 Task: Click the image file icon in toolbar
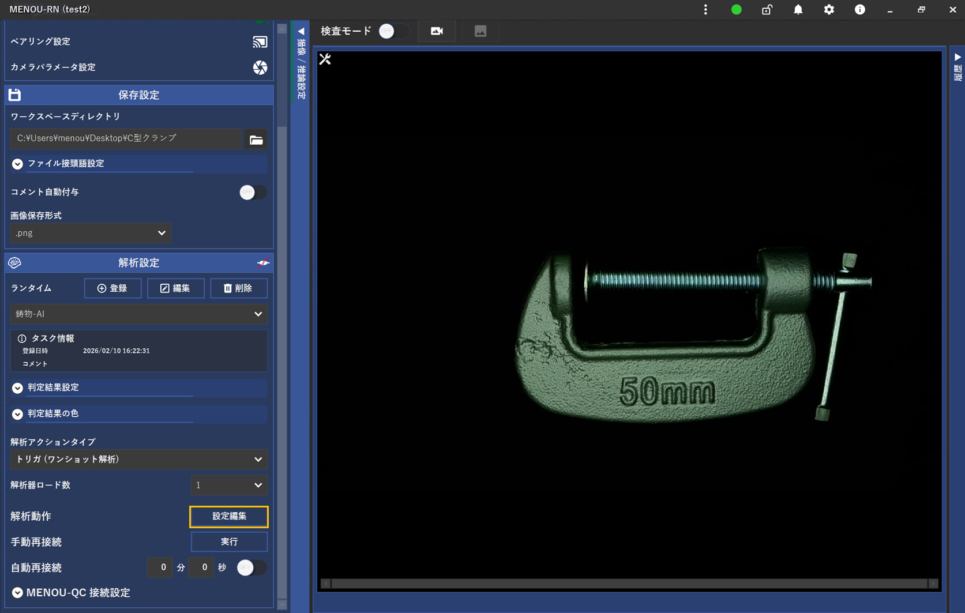[x=480, y=31]
